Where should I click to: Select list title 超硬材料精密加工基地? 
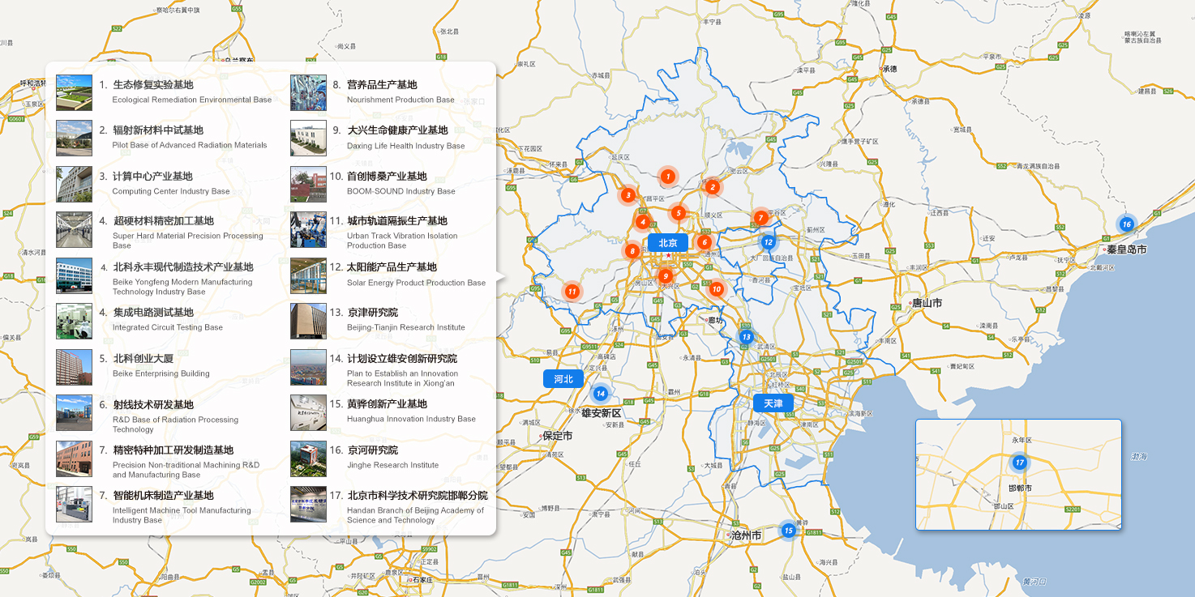(163, 220)
